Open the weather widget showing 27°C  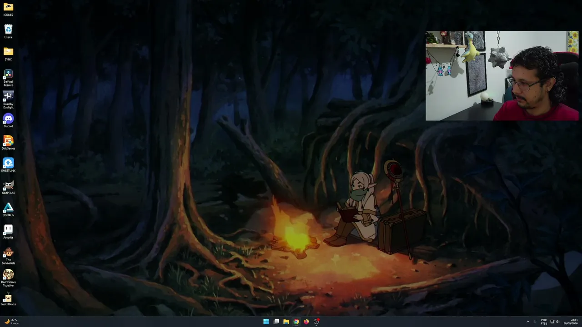pyautogui.click(x=12, y=322)
